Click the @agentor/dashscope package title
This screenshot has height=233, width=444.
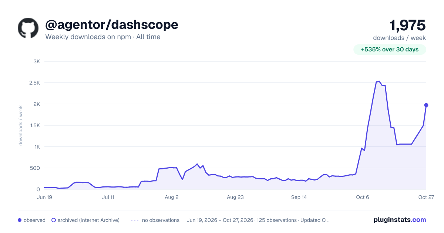(112, 24)
